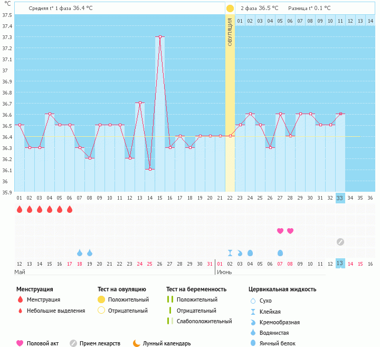Viewport: 380px width, 347px height.
Task: Click the creamy fluid icon on cycle day 23
Action: [x=240, y=253]
